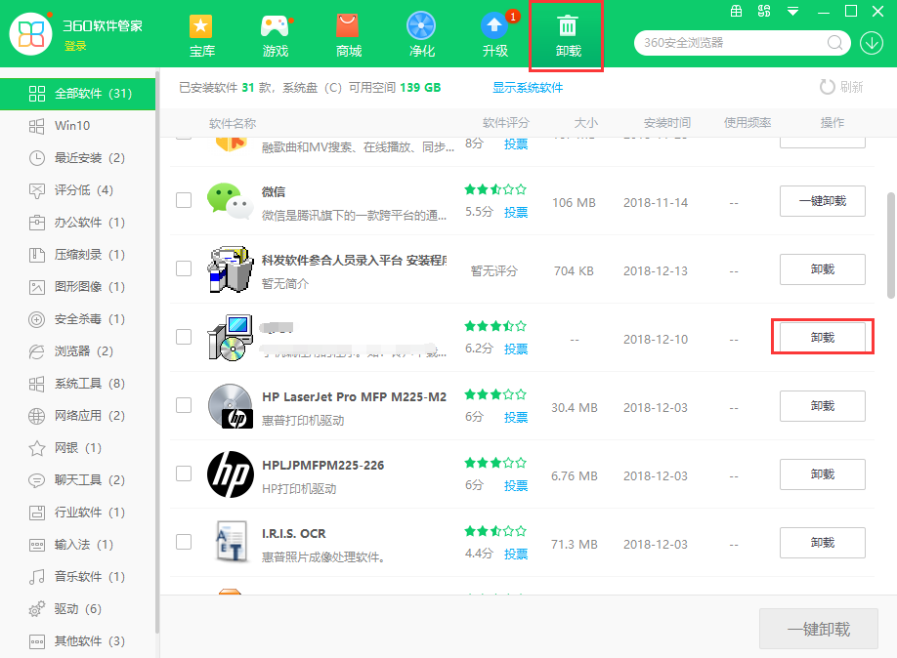Viewport: 897px width, 658px height.
Task: Open the 宝库 section
Action: point(201,35)
